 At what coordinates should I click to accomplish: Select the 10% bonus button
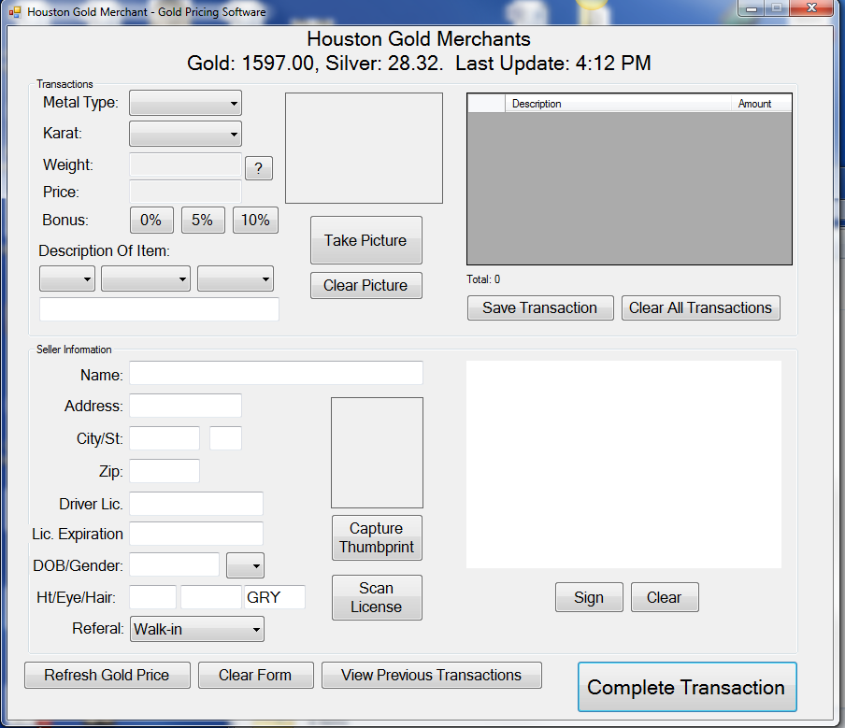coord(255,220)
